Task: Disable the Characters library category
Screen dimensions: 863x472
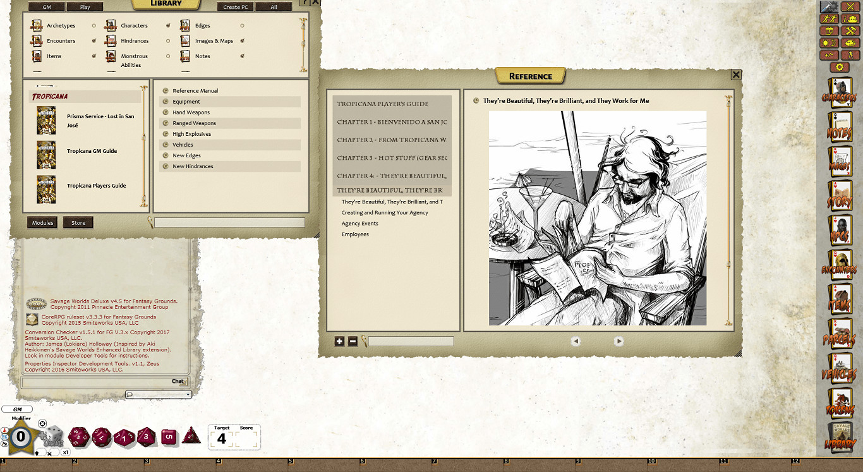Action: pyautogui.click(x=168, y=26)
